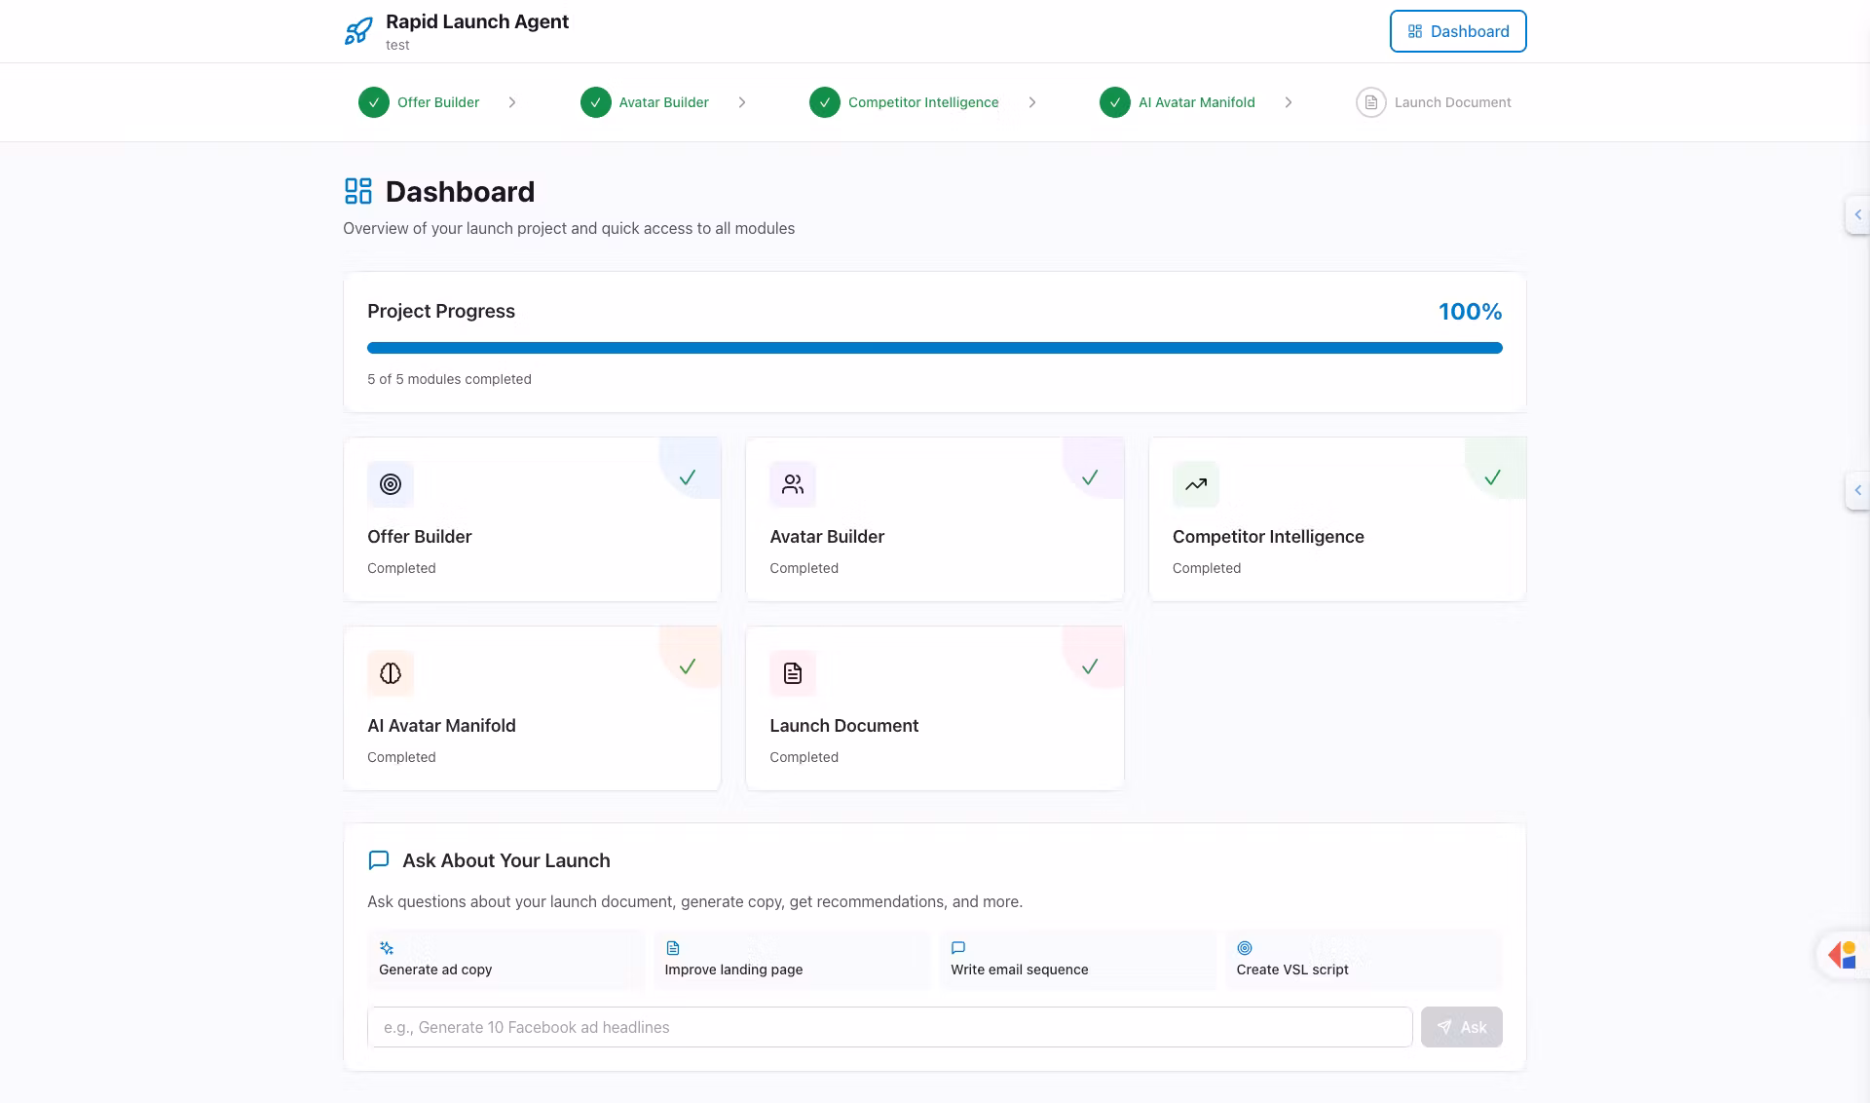
Task: Open the AI Avatar Manifold brain icon
Action: pos(391,673)
